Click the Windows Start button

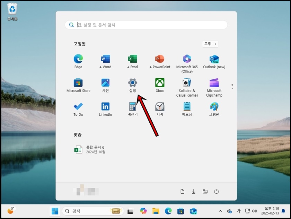tap(55, 211)
